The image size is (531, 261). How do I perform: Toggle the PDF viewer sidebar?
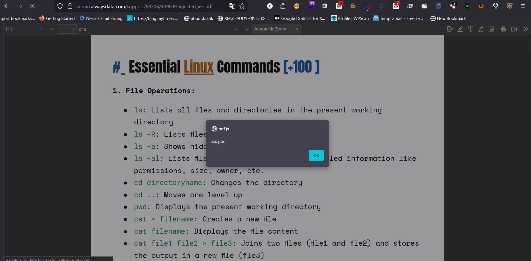click(9, 29)
